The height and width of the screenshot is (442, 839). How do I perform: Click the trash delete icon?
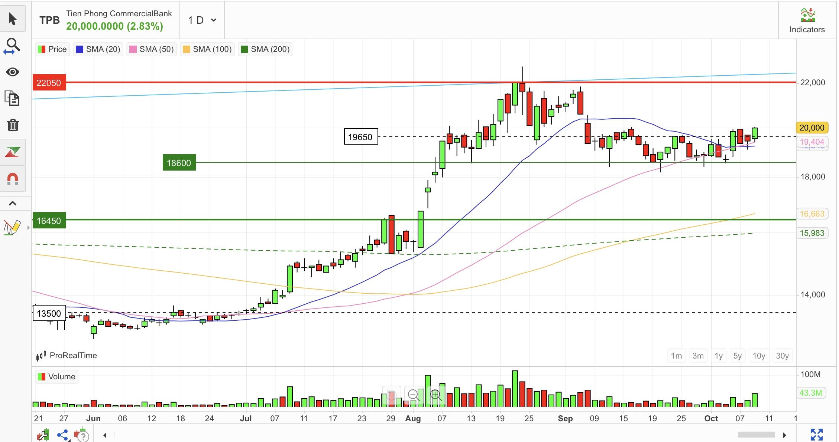12,125
